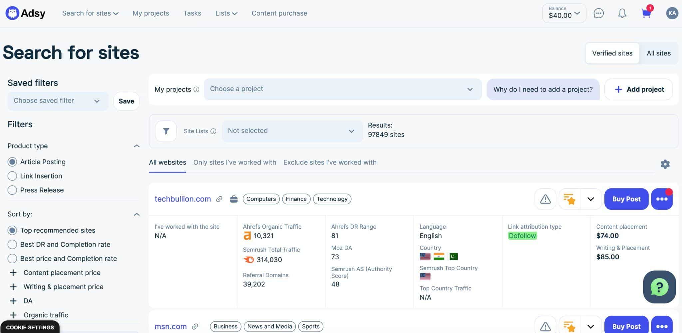
Task: Click the link icon beside techbullion.com
Action: tap(219, 199)
